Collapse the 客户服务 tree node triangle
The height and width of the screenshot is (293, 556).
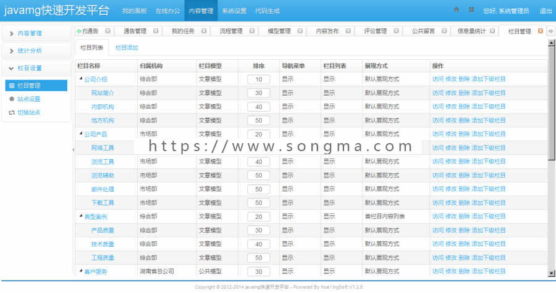pos(81,271)
